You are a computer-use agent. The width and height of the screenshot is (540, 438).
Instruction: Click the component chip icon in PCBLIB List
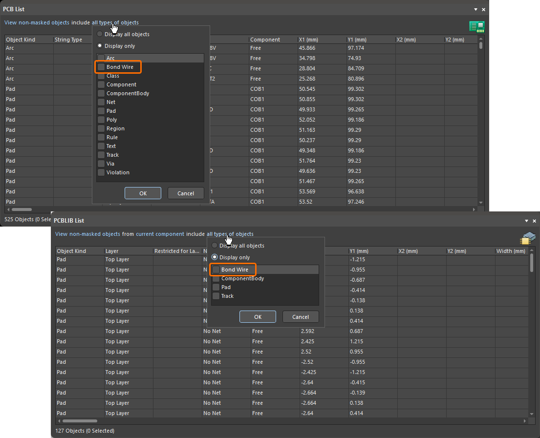pyautogui.click(x=527, y=238)
